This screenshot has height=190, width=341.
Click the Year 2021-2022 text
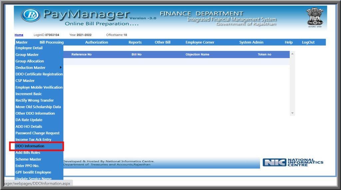[x=81, y=35]
